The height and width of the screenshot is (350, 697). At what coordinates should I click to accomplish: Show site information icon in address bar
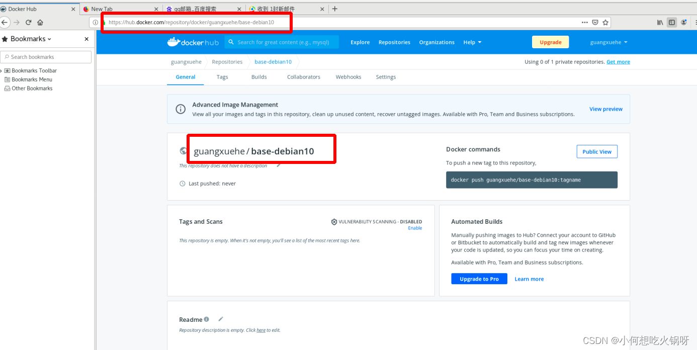(x=96, y=22)
